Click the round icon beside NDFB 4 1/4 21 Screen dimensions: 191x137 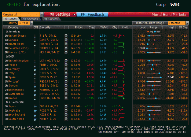pos(66,119)
